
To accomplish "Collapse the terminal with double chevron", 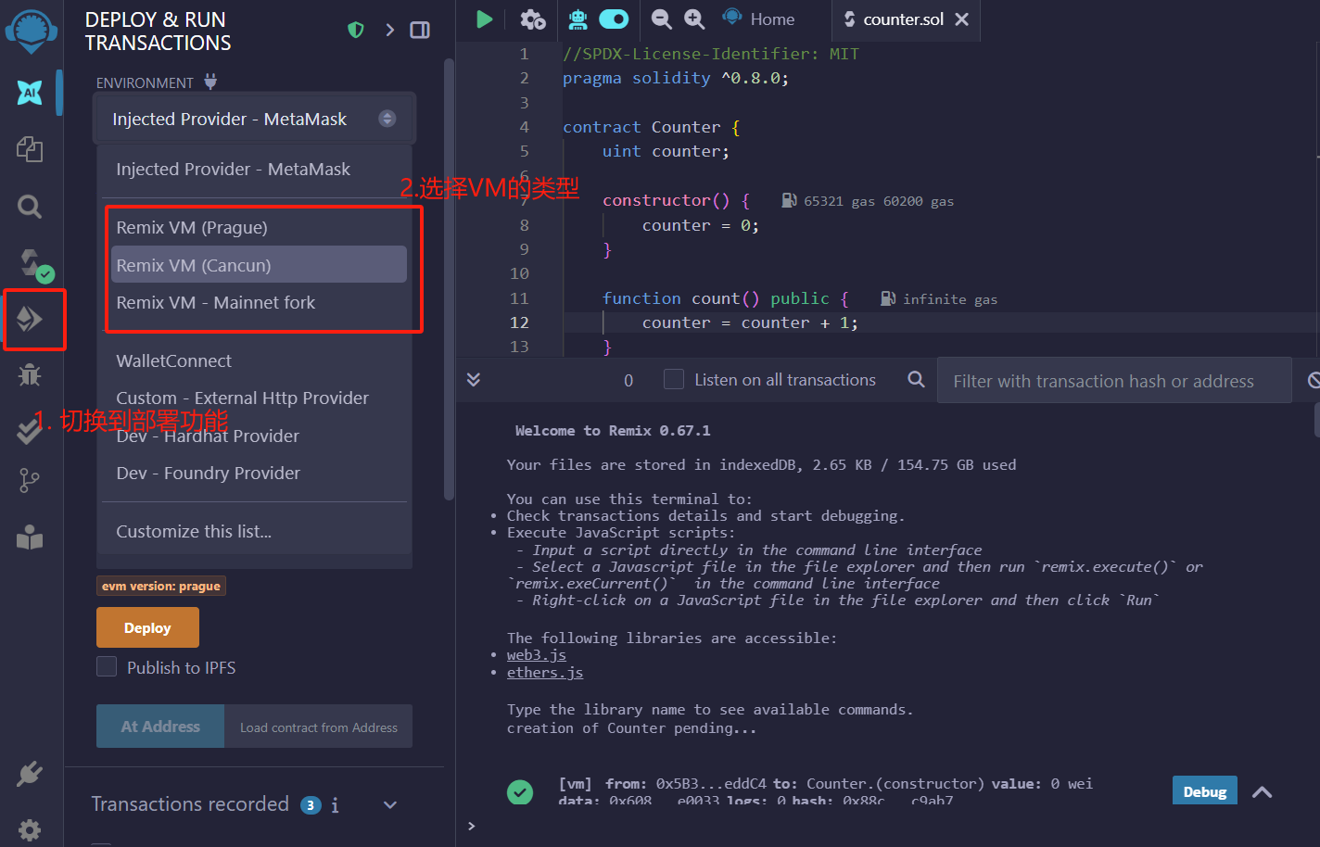I will pyautogui.click(x=474, y=379).
